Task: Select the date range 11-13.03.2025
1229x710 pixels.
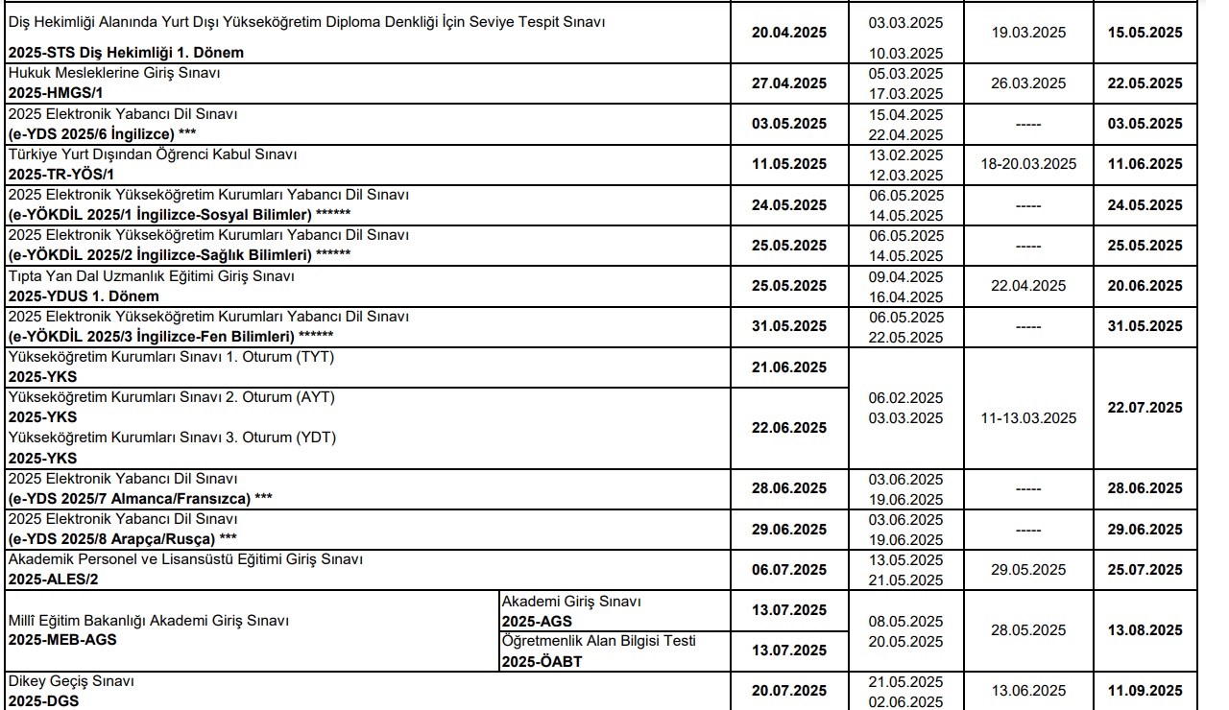Action: point(1028,418)
